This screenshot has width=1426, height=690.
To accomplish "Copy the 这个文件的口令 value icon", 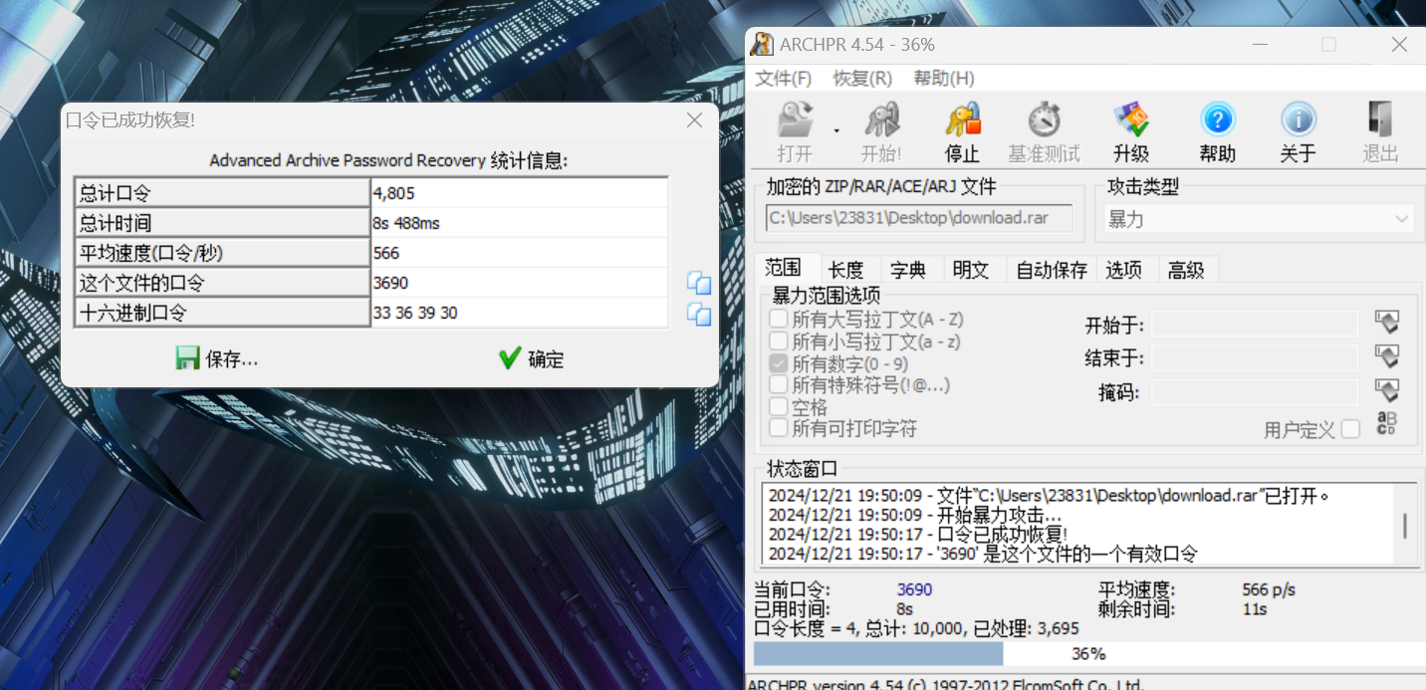I will point(699,283).
